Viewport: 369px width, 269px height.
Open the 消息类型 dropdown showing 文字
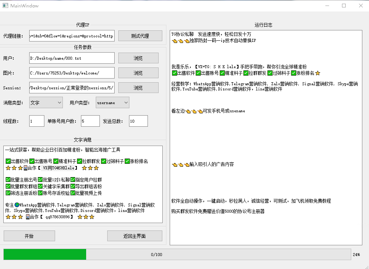click(46, 103)
